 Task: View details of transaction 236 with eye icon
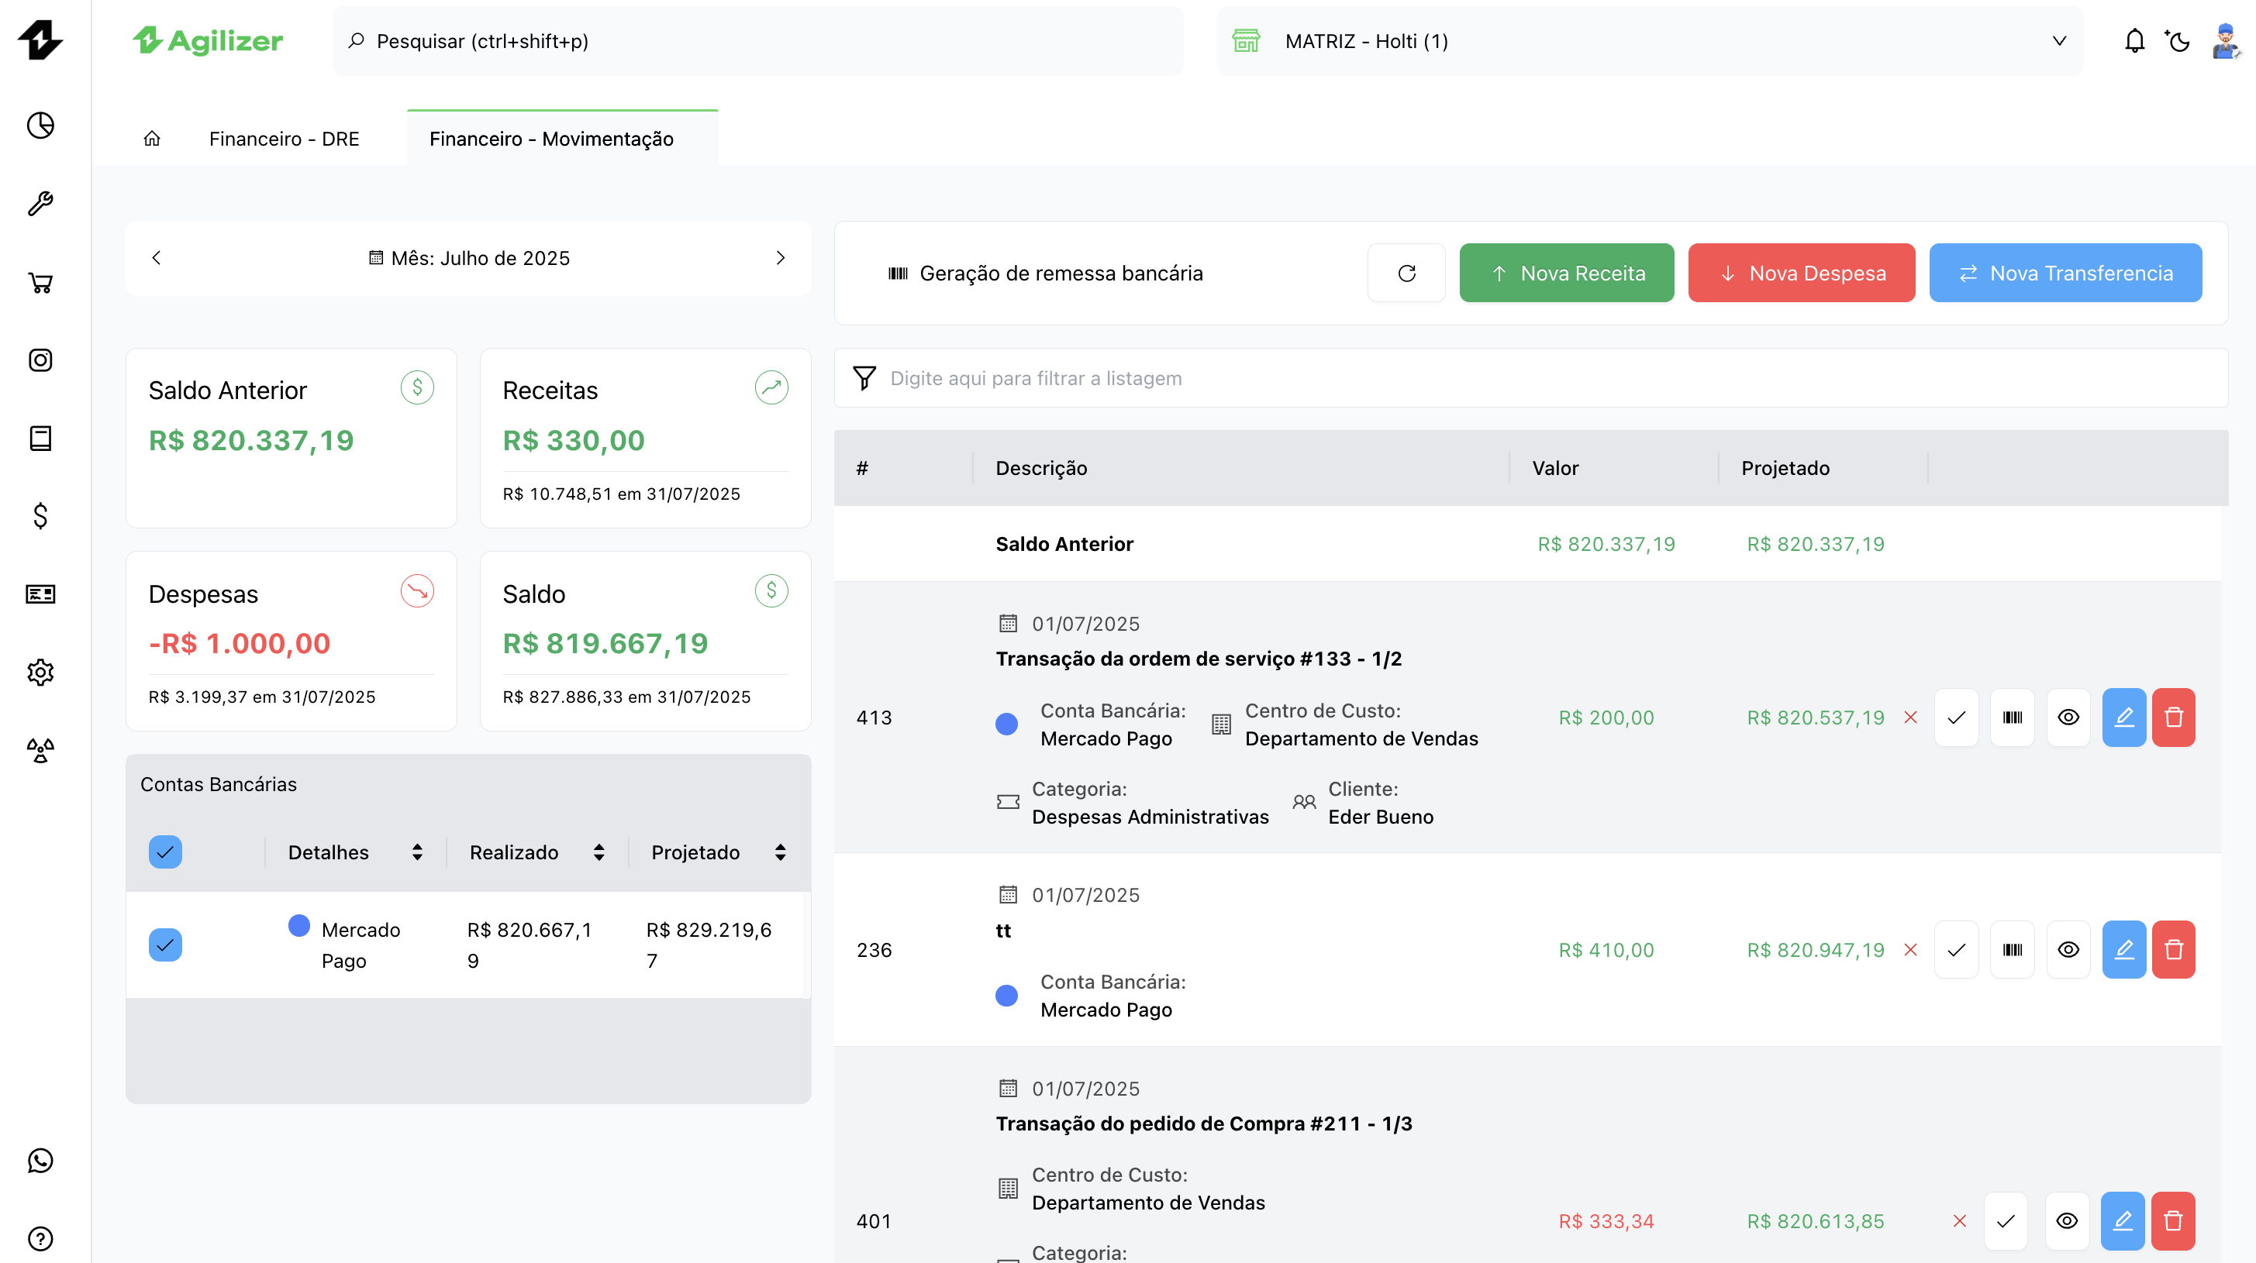pos(2068,948)
